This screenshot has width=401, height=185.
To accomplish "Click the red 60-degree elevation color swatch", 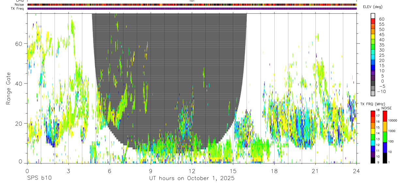I will (373, 21).
